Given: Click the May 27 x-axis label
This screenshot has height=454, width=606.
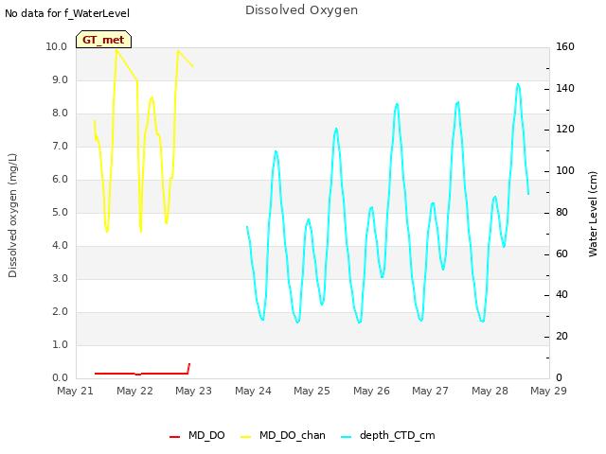Looking at the screenshot, I should pyautogui.click(x=430, y=391).
